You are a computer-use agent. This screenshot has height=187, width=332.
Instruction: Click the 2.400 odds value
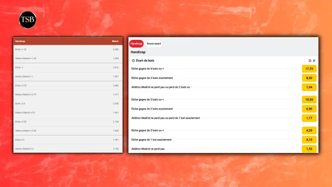(x=116, y=104)
